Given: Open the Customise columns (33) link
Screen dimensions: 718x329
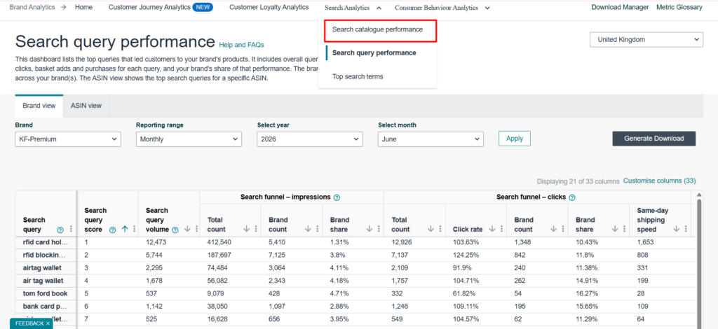Looking at the screenshot, I should 659,181.
